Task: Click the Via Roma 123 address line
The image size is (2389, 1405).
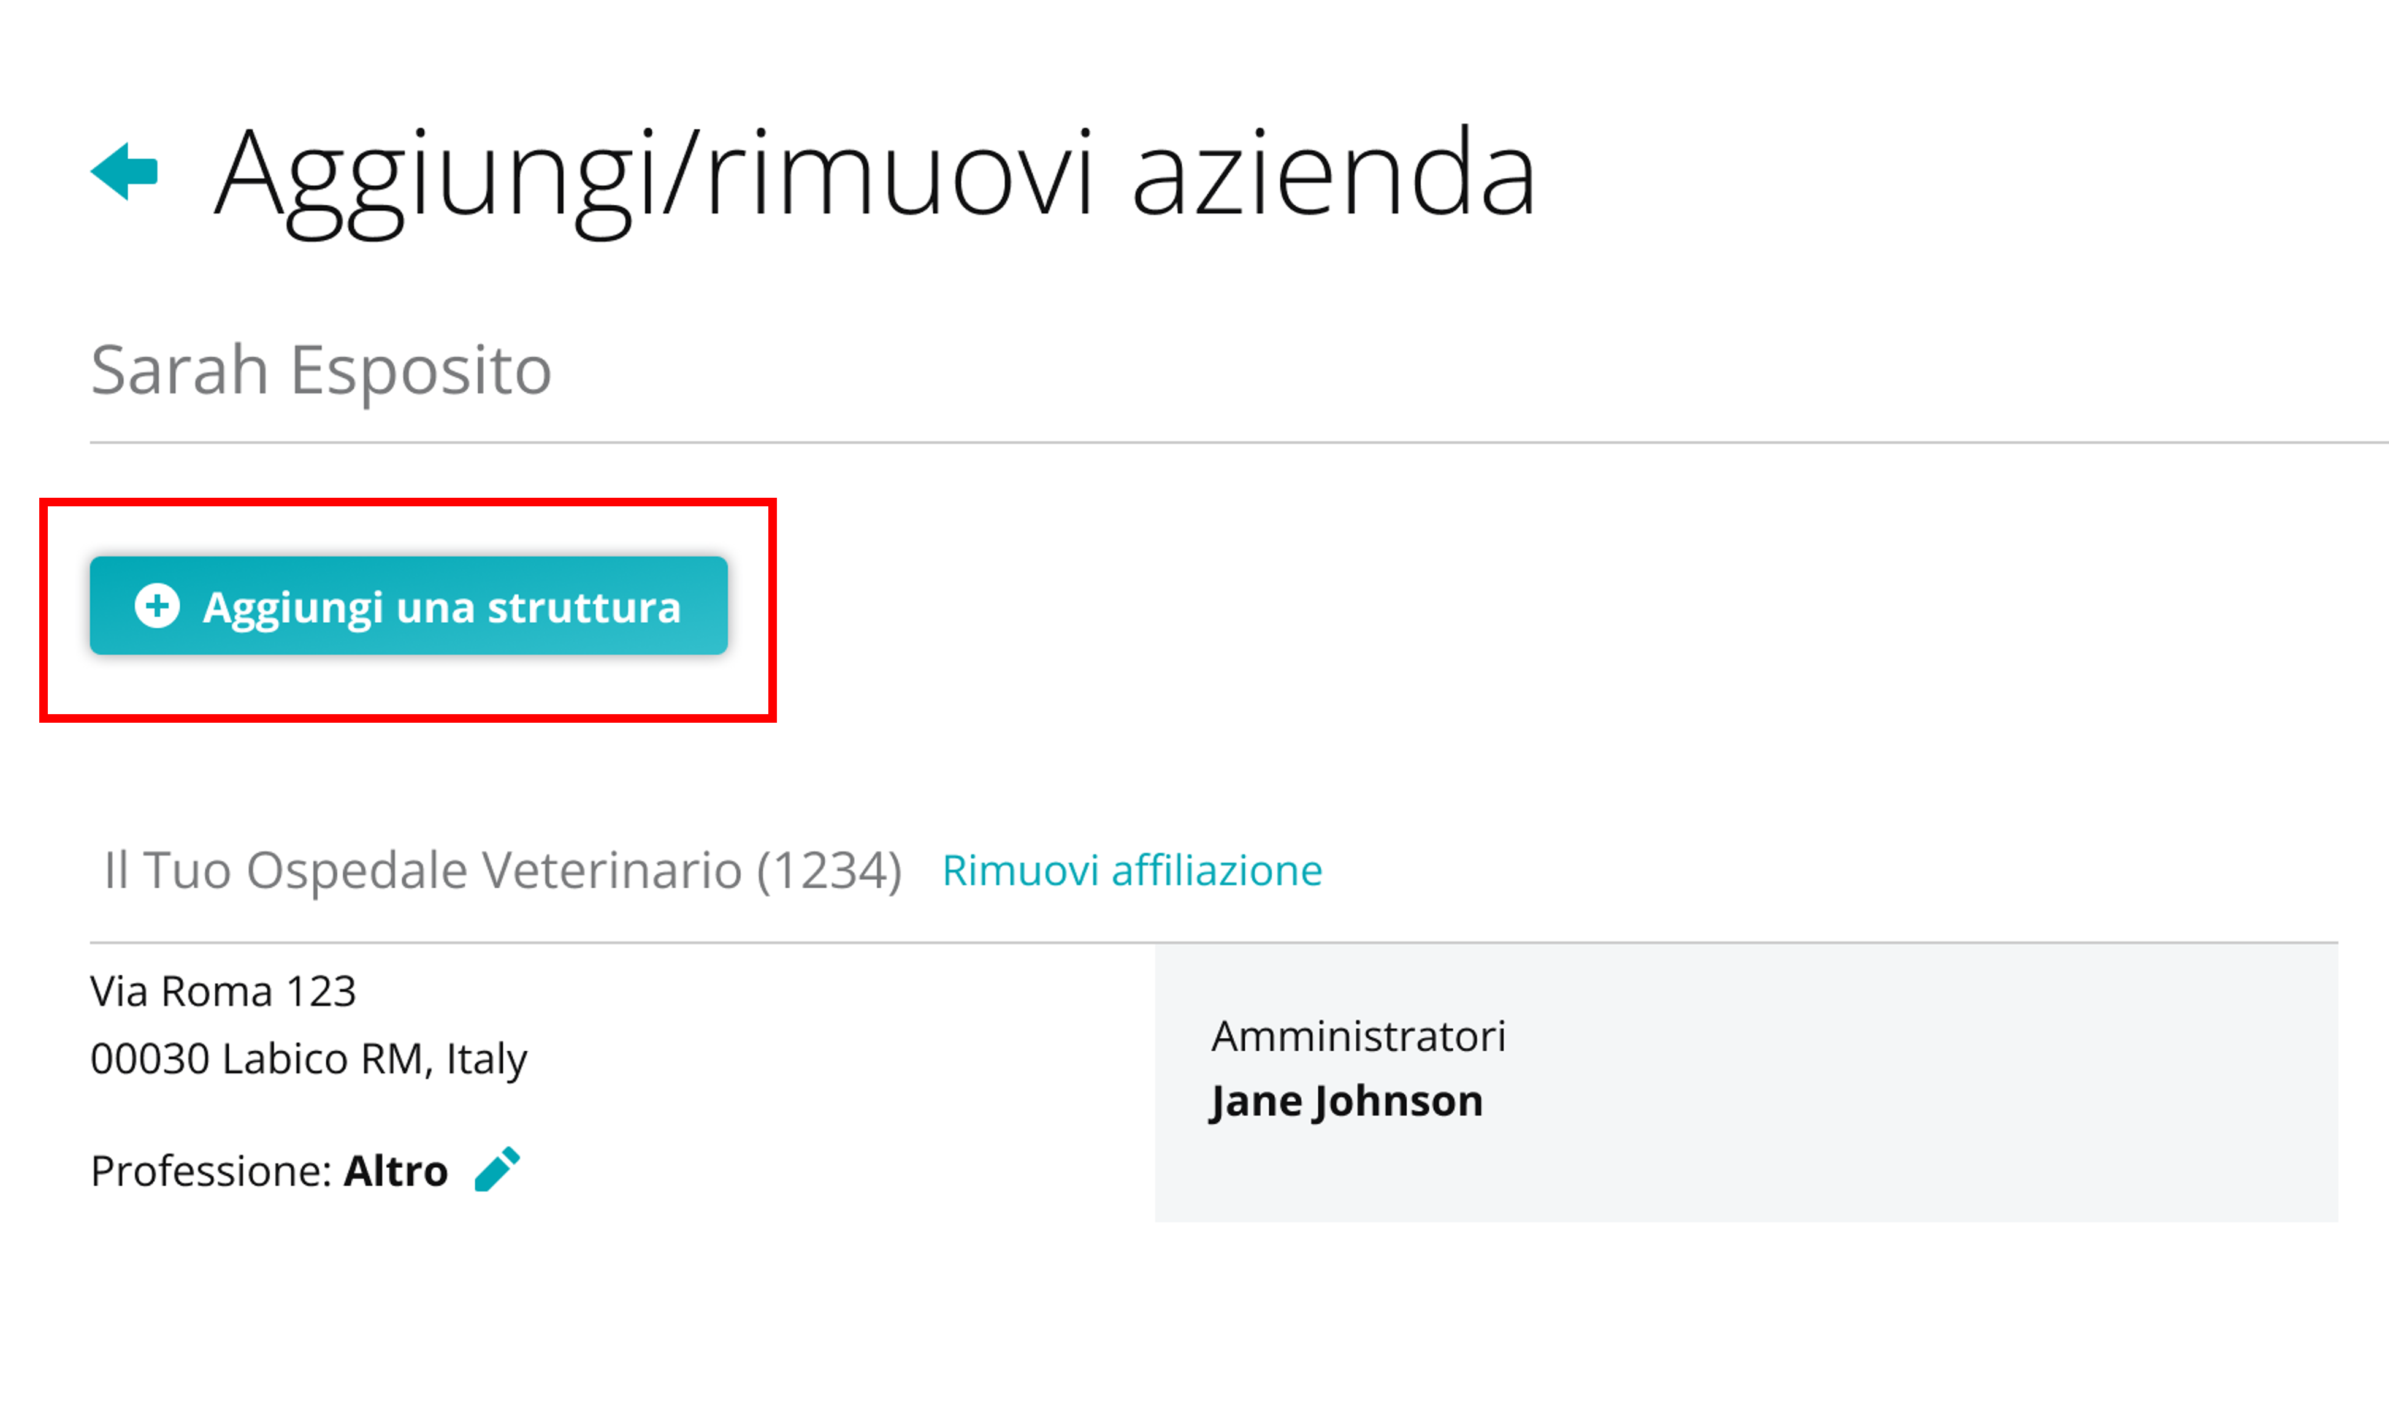Action: (224, 991)
